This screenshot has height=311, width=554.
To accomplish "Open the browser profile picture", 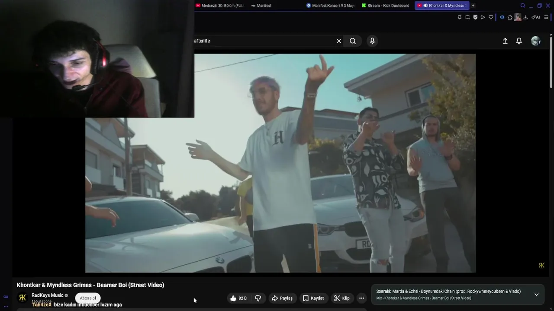I will [518, 17].
